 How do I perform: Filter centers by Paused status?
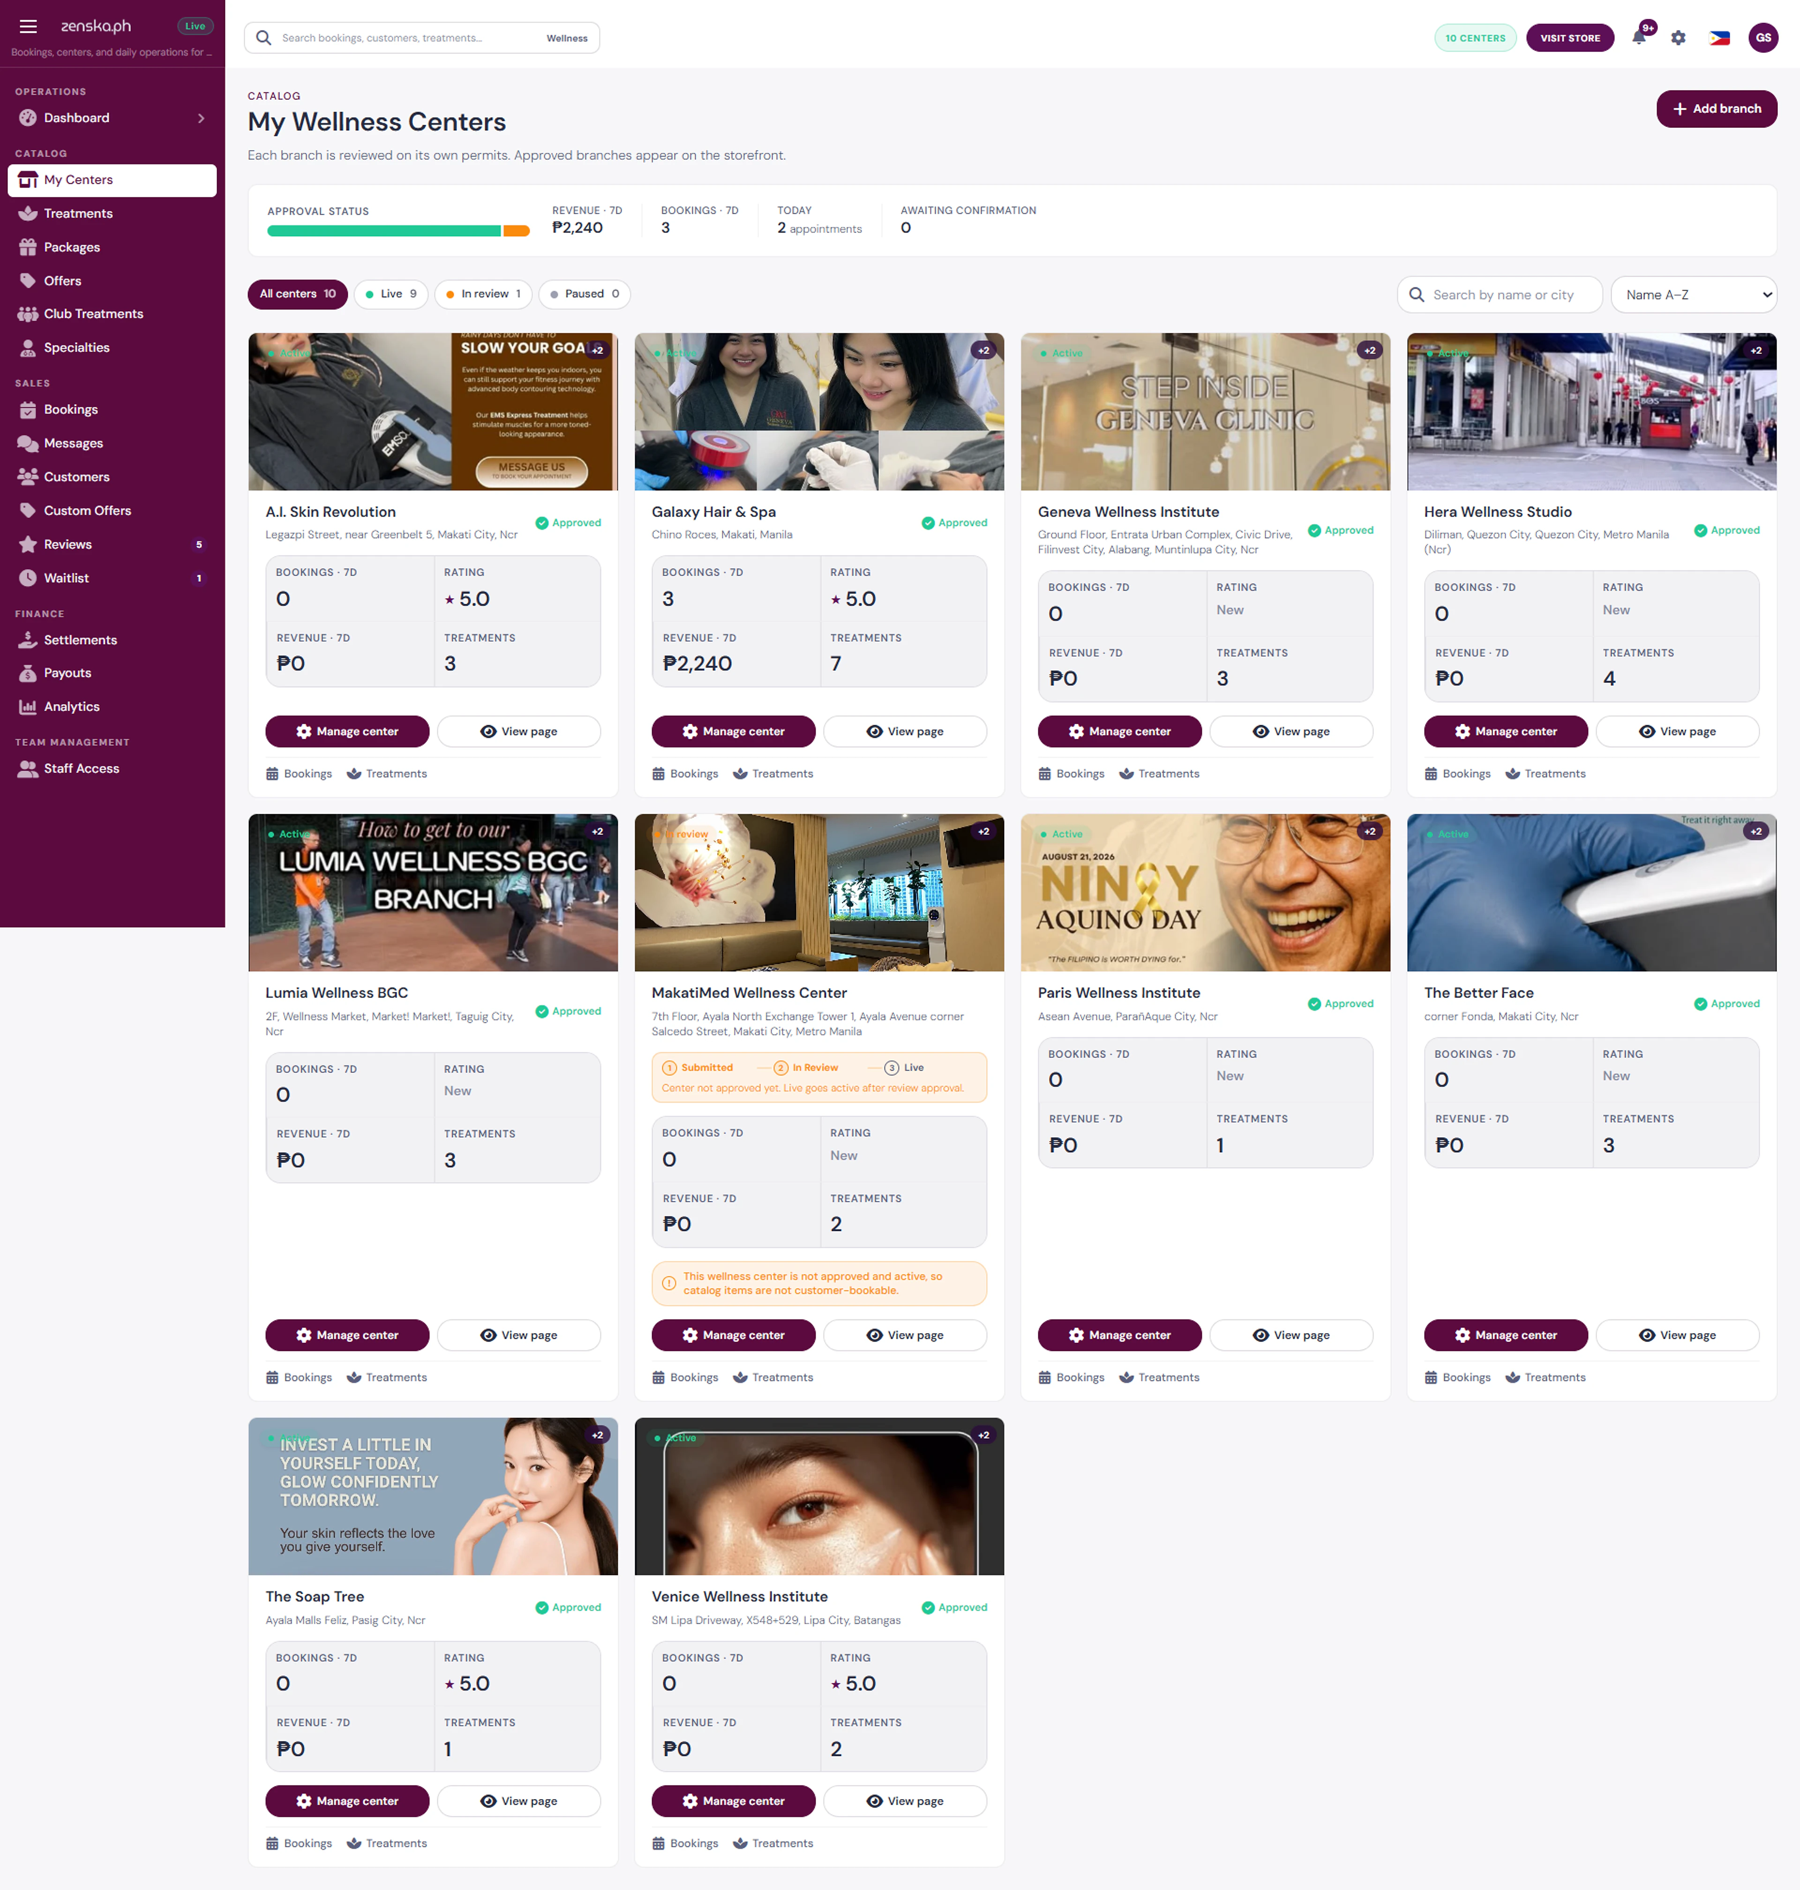585,293
